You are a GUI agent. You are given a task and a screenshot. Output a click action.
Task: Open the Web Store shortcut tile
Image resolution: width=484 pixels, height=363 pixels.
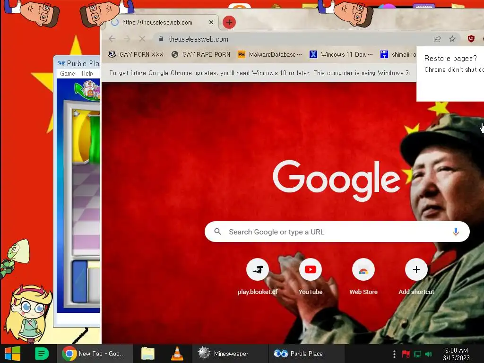point(363,277)
